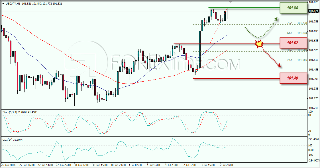
Task: Click the 2 Jul 23:00 time label
Action: [226, 165]
